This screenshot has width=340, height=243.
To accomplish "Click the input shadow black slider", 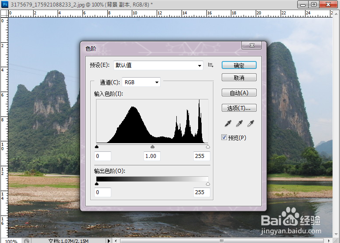I will (97, 147).
